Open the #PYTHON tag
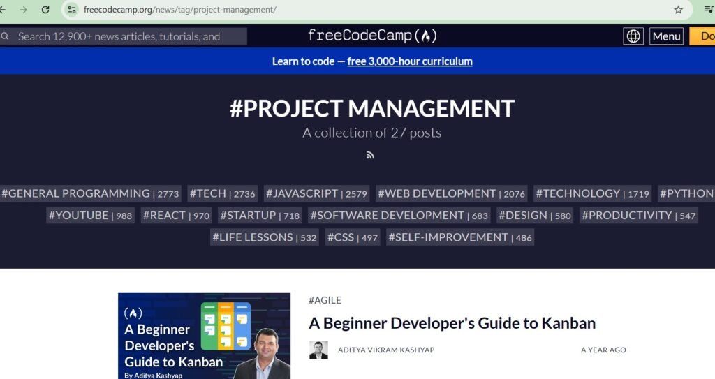Image resolution: width=715 pixels, height=379 pixels. [686, 193]
